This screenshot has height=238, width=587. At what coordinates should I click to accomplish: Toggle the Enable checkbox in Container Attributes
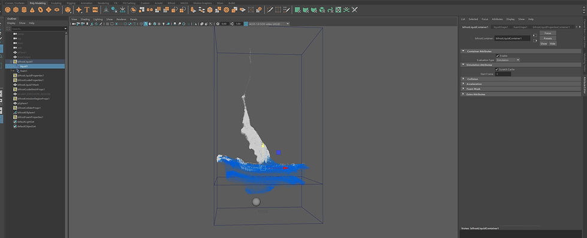(497, 56)
